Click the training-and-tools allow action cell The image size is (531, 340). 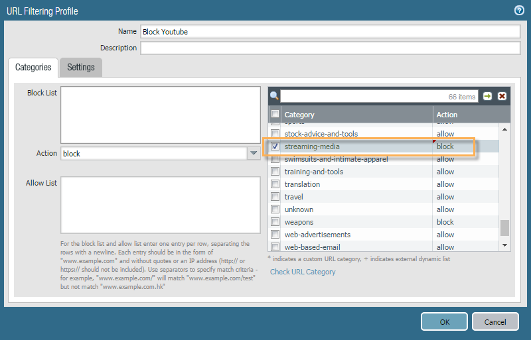(466, 172)
